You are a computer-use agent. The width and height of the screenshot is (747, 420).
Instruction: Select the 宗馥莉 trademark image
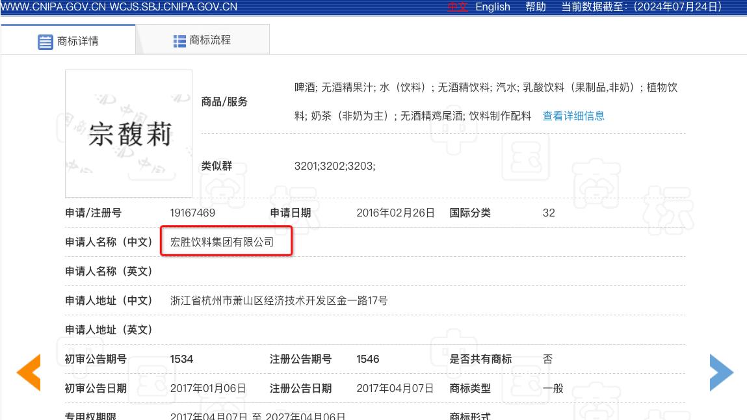coord(128,133)
